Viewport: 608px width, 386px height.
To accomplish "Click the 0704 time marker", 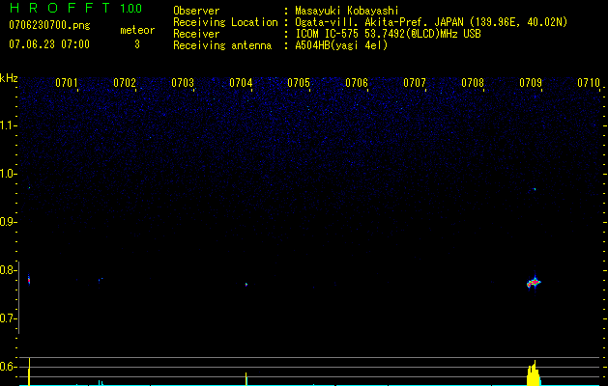I will (x=241, y=83).
